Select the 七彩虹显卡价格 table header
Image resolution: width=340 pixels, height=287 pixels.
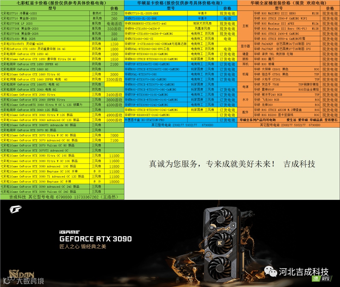62,3
